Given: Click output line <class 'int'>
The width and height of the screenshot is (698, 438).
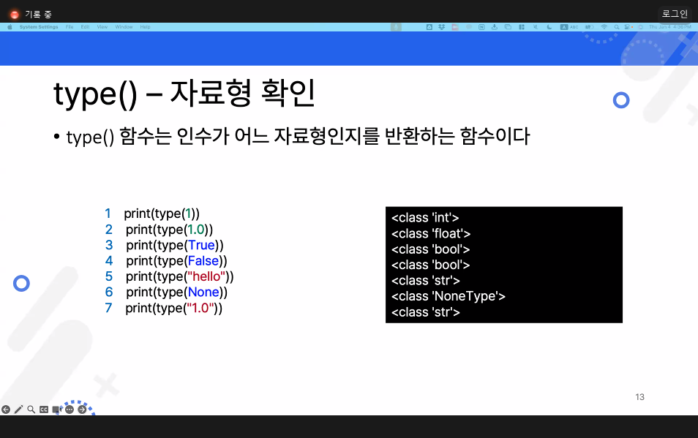Looking at the screenshot, I should coord(425,217).
